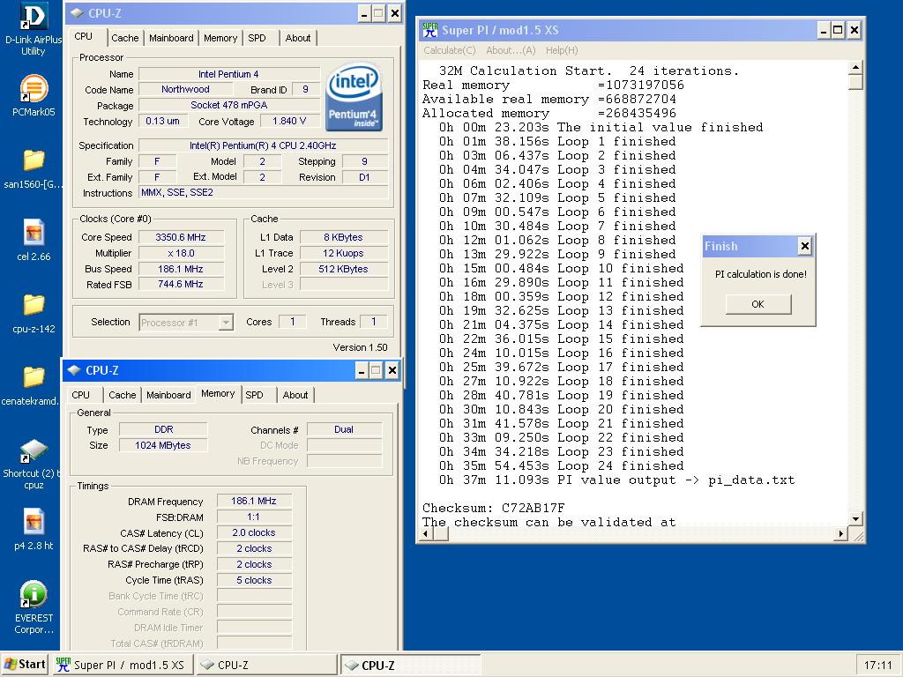
Task: Click the Loop 24 finished line
Action: [561, 465]
